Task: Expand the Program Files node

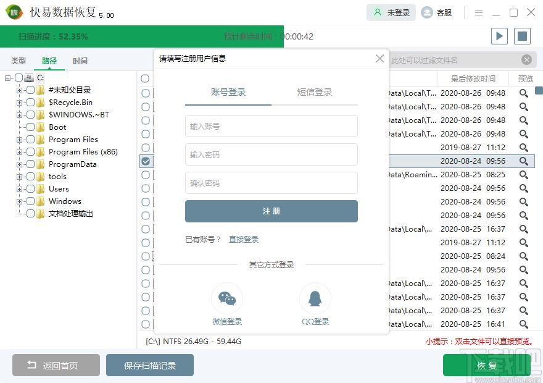Action: pyautogui.click(x=19, y=140)
